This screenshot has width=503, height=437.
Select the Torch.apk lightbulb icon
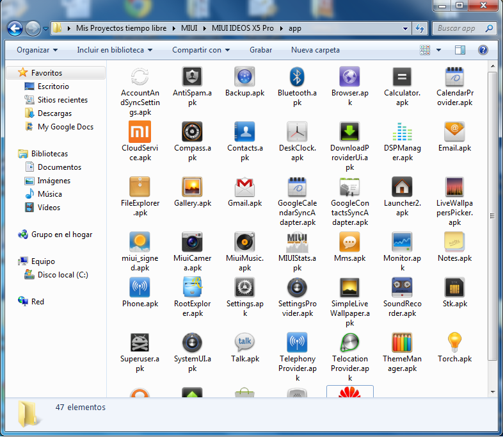[x=454, y=342]
